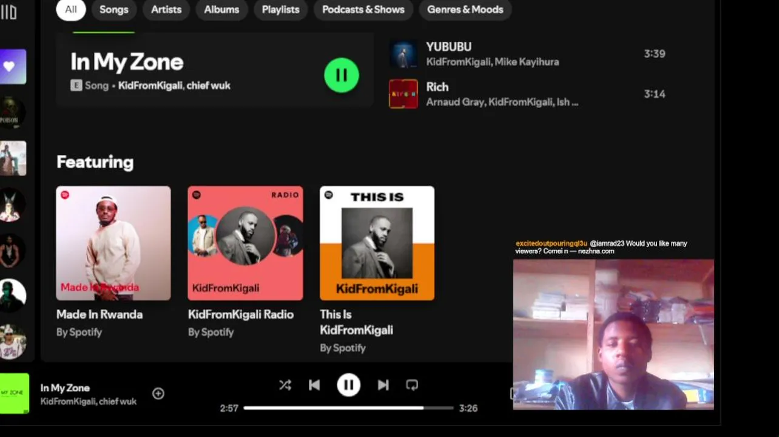
Task: Skip to the previous track
Action: (314, 385)
